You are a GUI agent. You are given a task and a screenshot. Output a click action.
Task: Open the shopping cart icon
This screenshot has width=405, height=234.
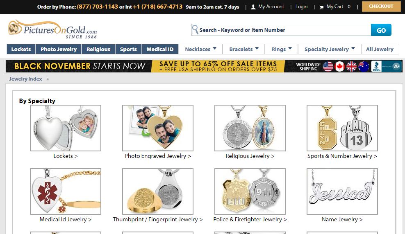click(321, 7)
